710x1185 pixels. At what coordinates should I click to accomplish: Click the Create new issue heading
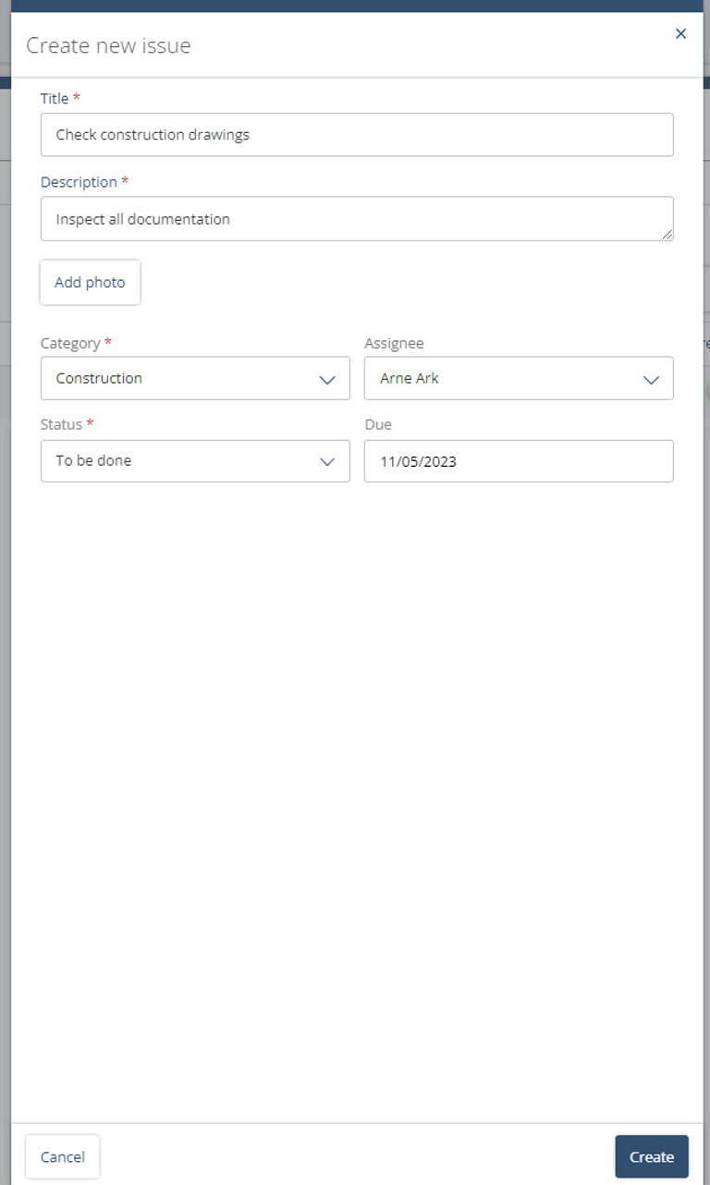pyautogui.click(x=108, y=45)
